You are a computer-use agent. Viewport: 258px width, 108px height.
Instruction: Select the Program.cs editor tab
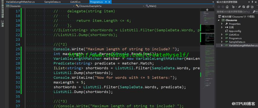[100, 2]
